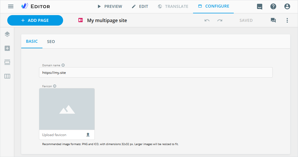Undo the last change
The image size is (298, 157).
(x=207, y=20)
